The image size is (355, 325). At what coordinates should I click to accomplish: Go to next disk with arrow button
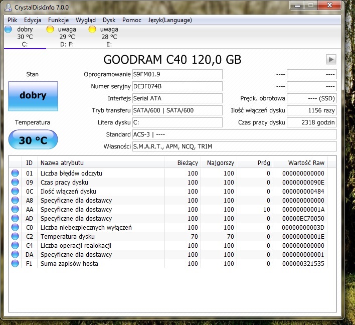pyautogui.click(x=331, y=60)
